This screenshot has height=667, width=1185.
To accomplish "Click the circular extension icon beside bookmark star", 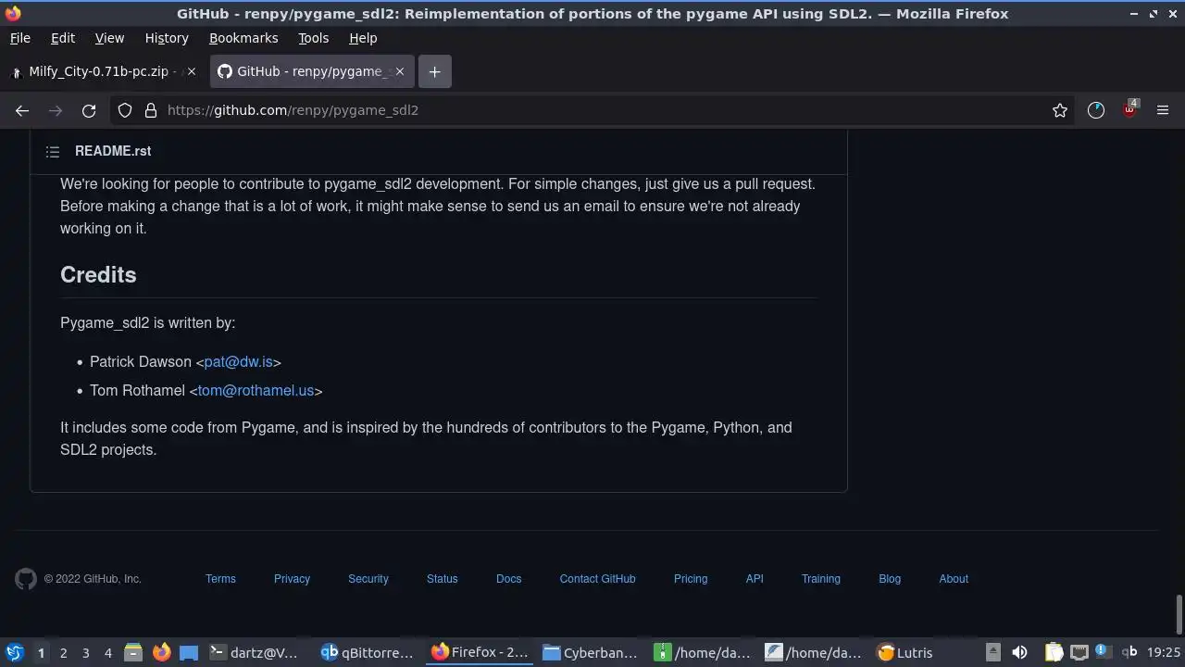I will (x=1096, y=110).
